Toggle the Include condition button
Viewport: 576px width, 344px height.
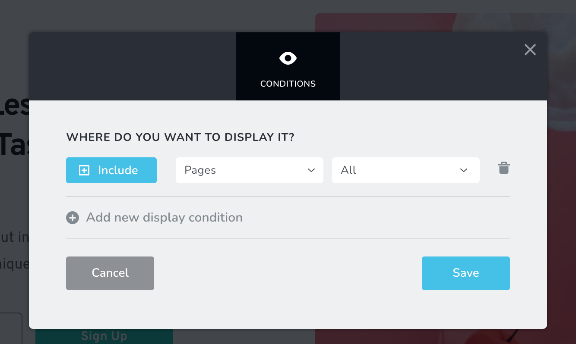[x=111, y=170]
